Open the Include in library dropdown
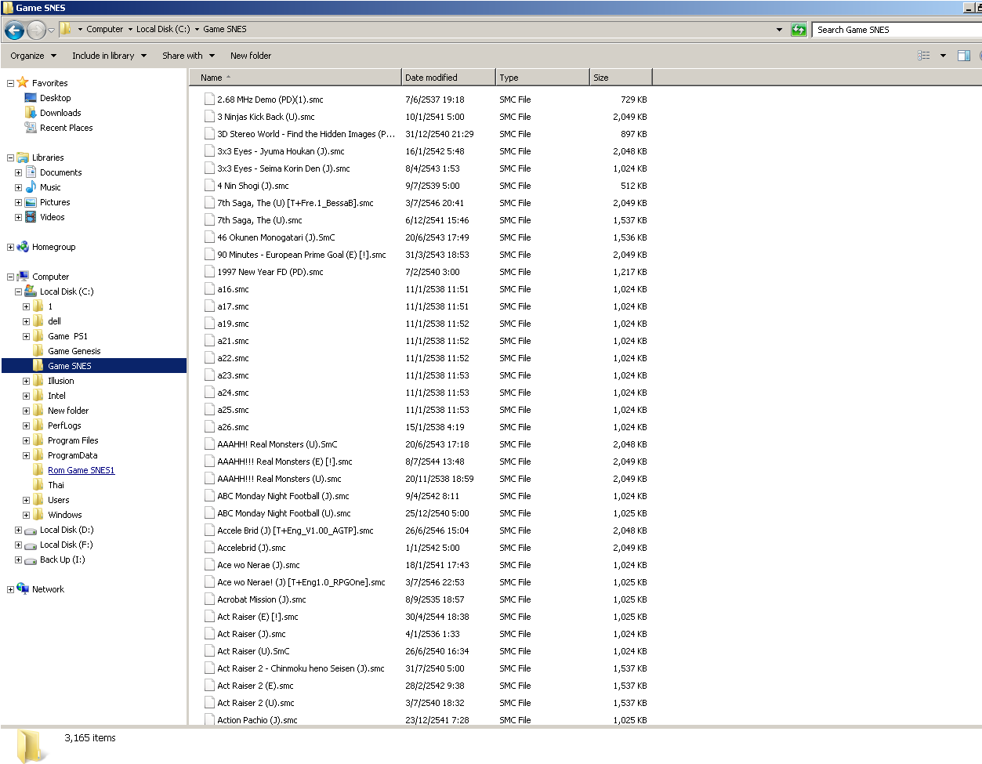Image resolution: width=982 pixels, height=764 pixels. (110, 56)
